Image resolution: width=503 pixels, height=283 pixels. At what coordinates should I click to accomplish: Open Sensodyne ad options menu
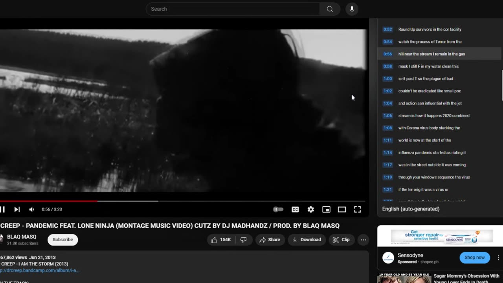pyautogui.click(x=498, y=258)
